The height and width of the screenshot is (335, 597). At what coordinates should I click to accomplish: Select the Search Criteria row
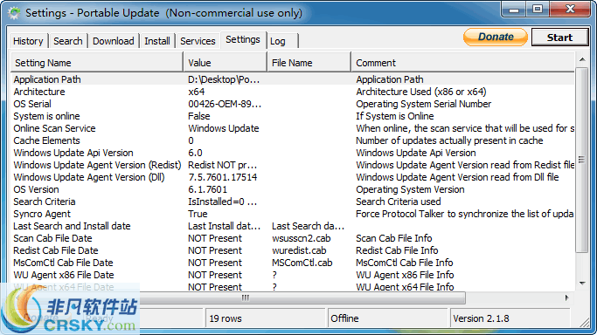(293, 202)
